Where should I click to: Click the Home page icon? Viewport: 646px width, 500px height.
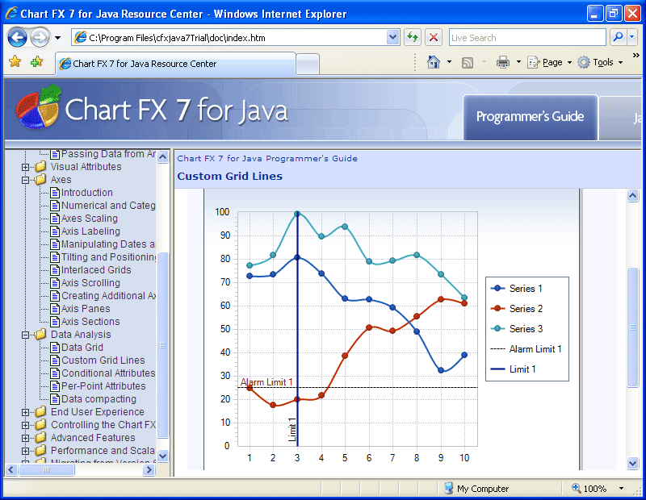pos(434,62)
